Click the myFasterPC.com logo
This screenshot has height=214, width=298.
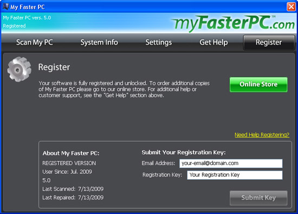[233, 23]
